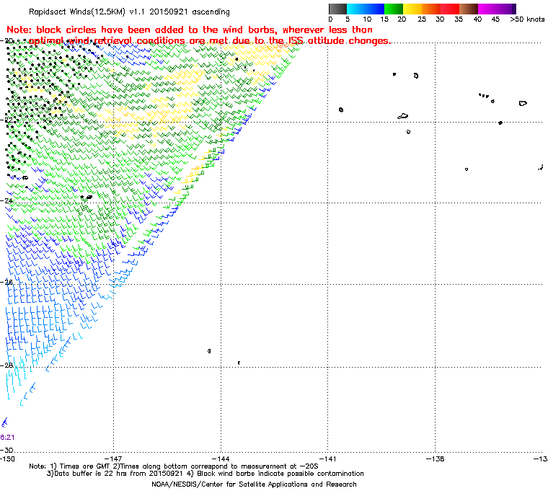Screen dimensions: 548x496
Task: Click the cyan-blue 5-15 knots legend segment
Action: pos(366,9)
